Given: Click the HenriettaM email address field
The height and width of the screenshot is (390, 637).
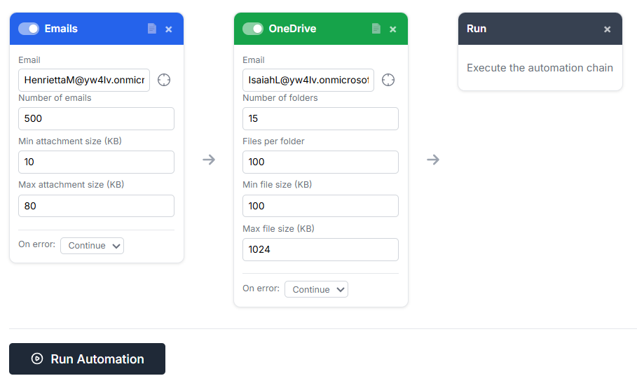Looking at the screenshot, I should coord(84,80).
